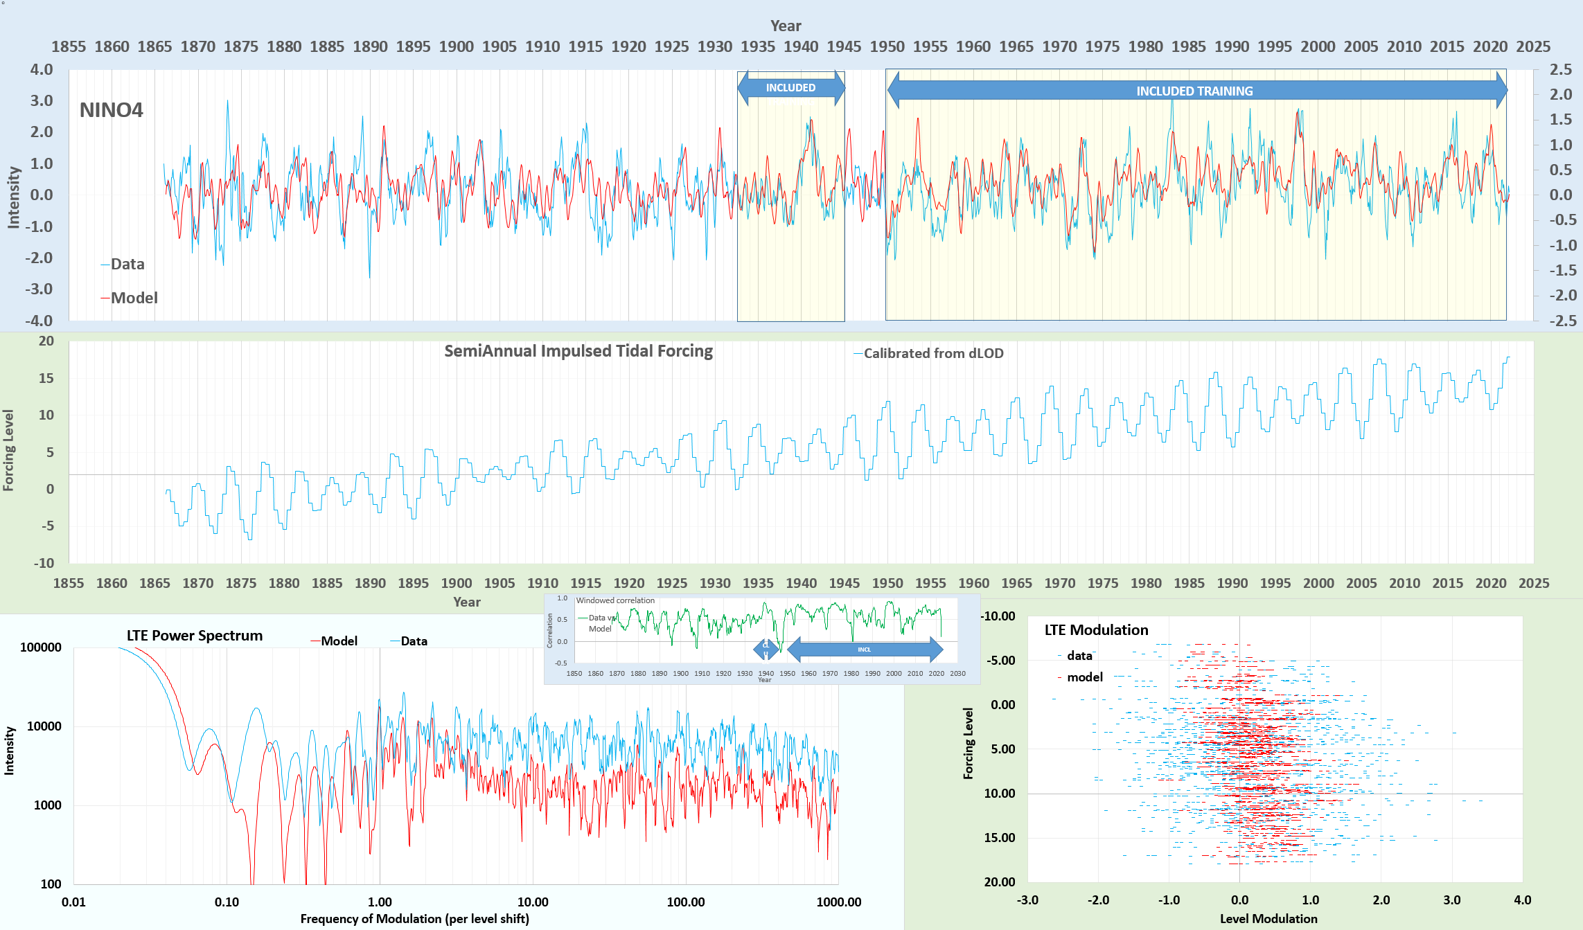Click the NINO4 chart title

[111, 110]
